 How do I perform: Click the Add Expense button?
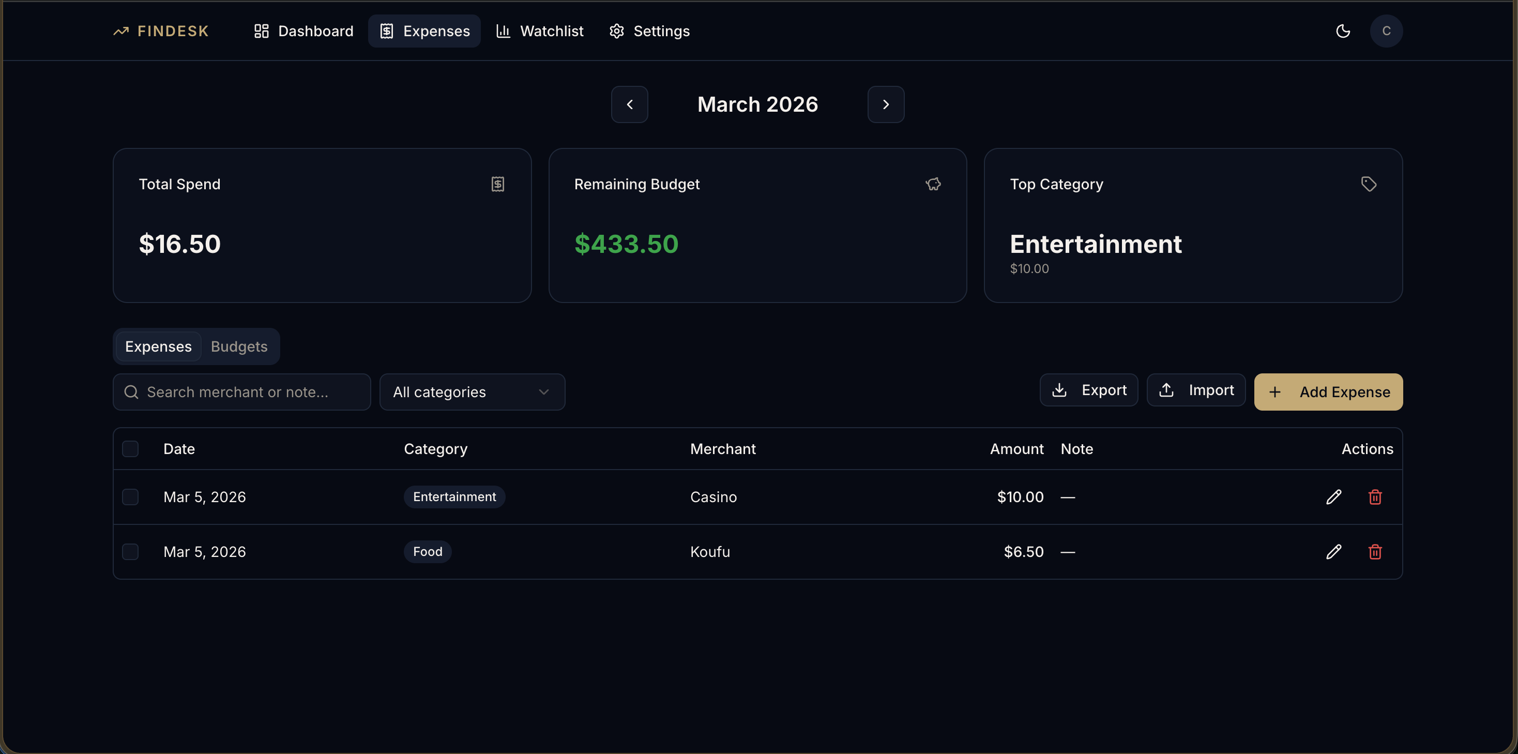[x=1328, y=391]
